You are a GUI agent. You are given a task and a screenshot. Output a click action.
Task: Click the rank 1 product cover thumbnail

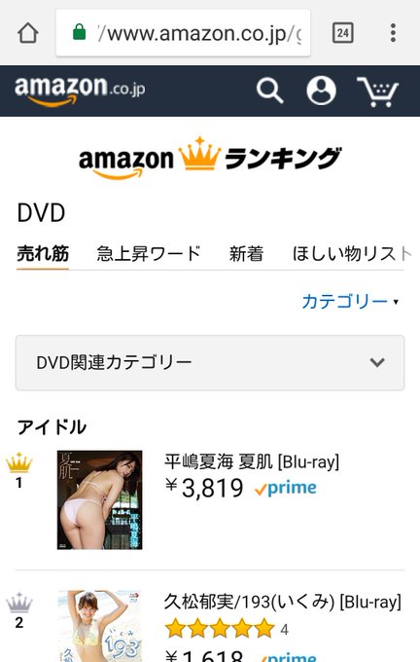(99, 499)
